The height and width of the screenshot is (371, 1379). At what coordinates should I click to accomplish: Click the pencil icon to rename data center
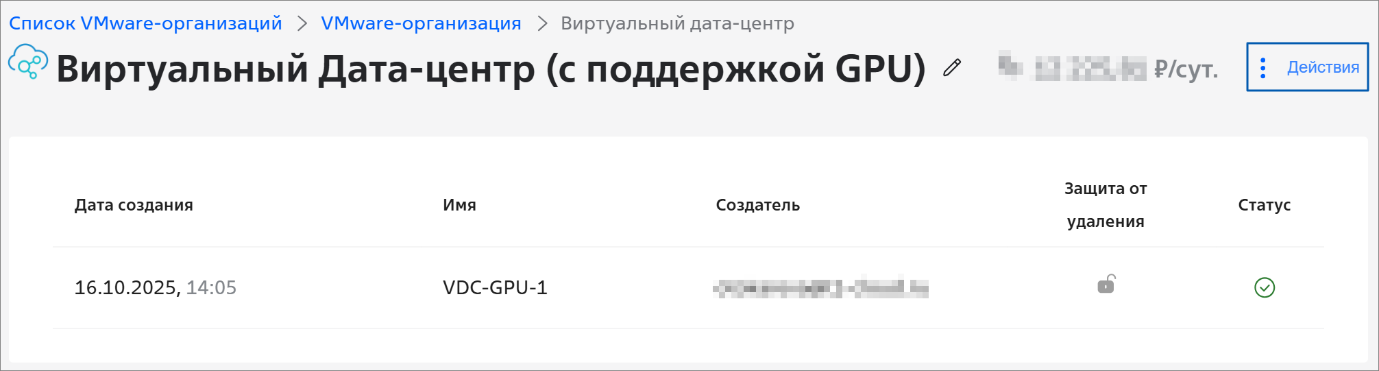952,68
